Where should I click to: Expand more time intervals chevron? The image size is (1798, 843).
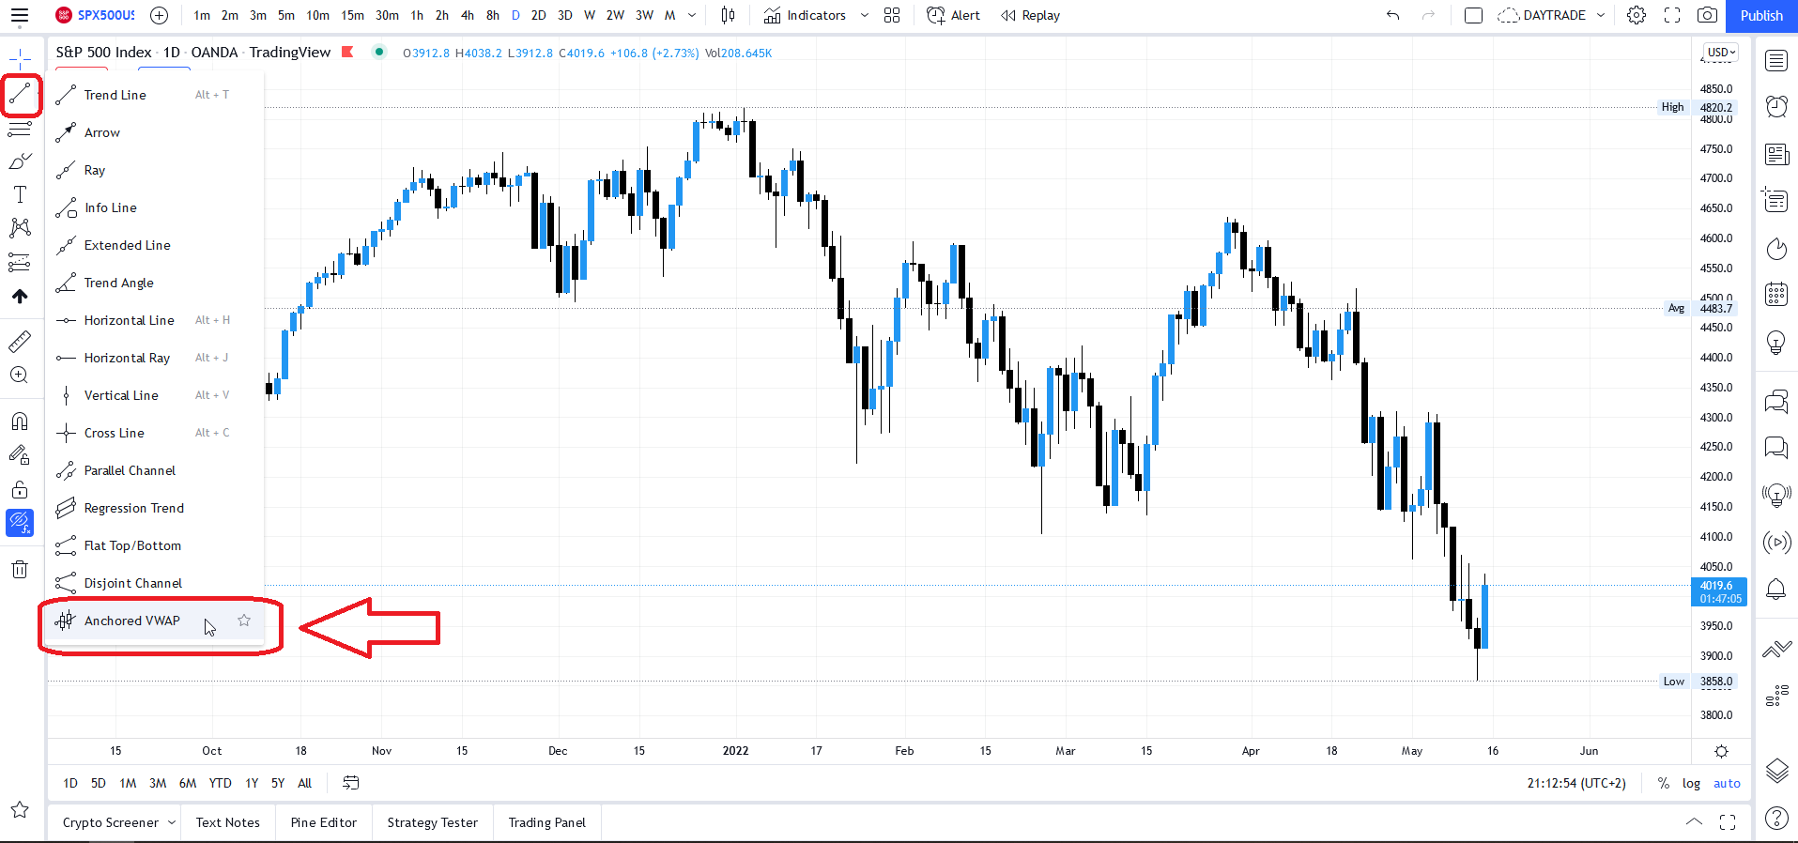tap(692, 15)
